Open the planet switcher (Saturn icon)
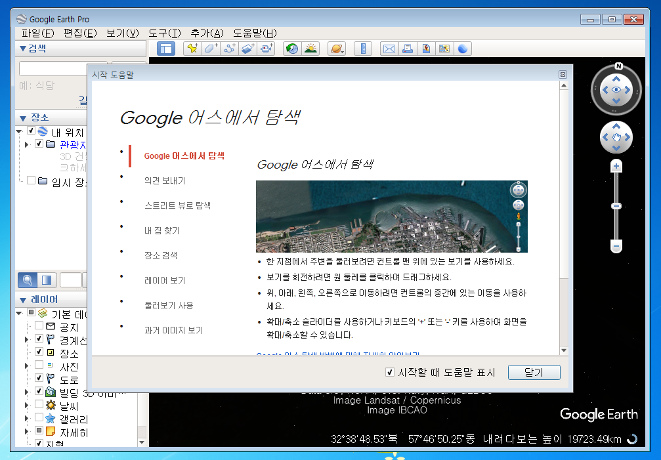The height and width of the screenshot is (460, 661). [x=337, y=49]
